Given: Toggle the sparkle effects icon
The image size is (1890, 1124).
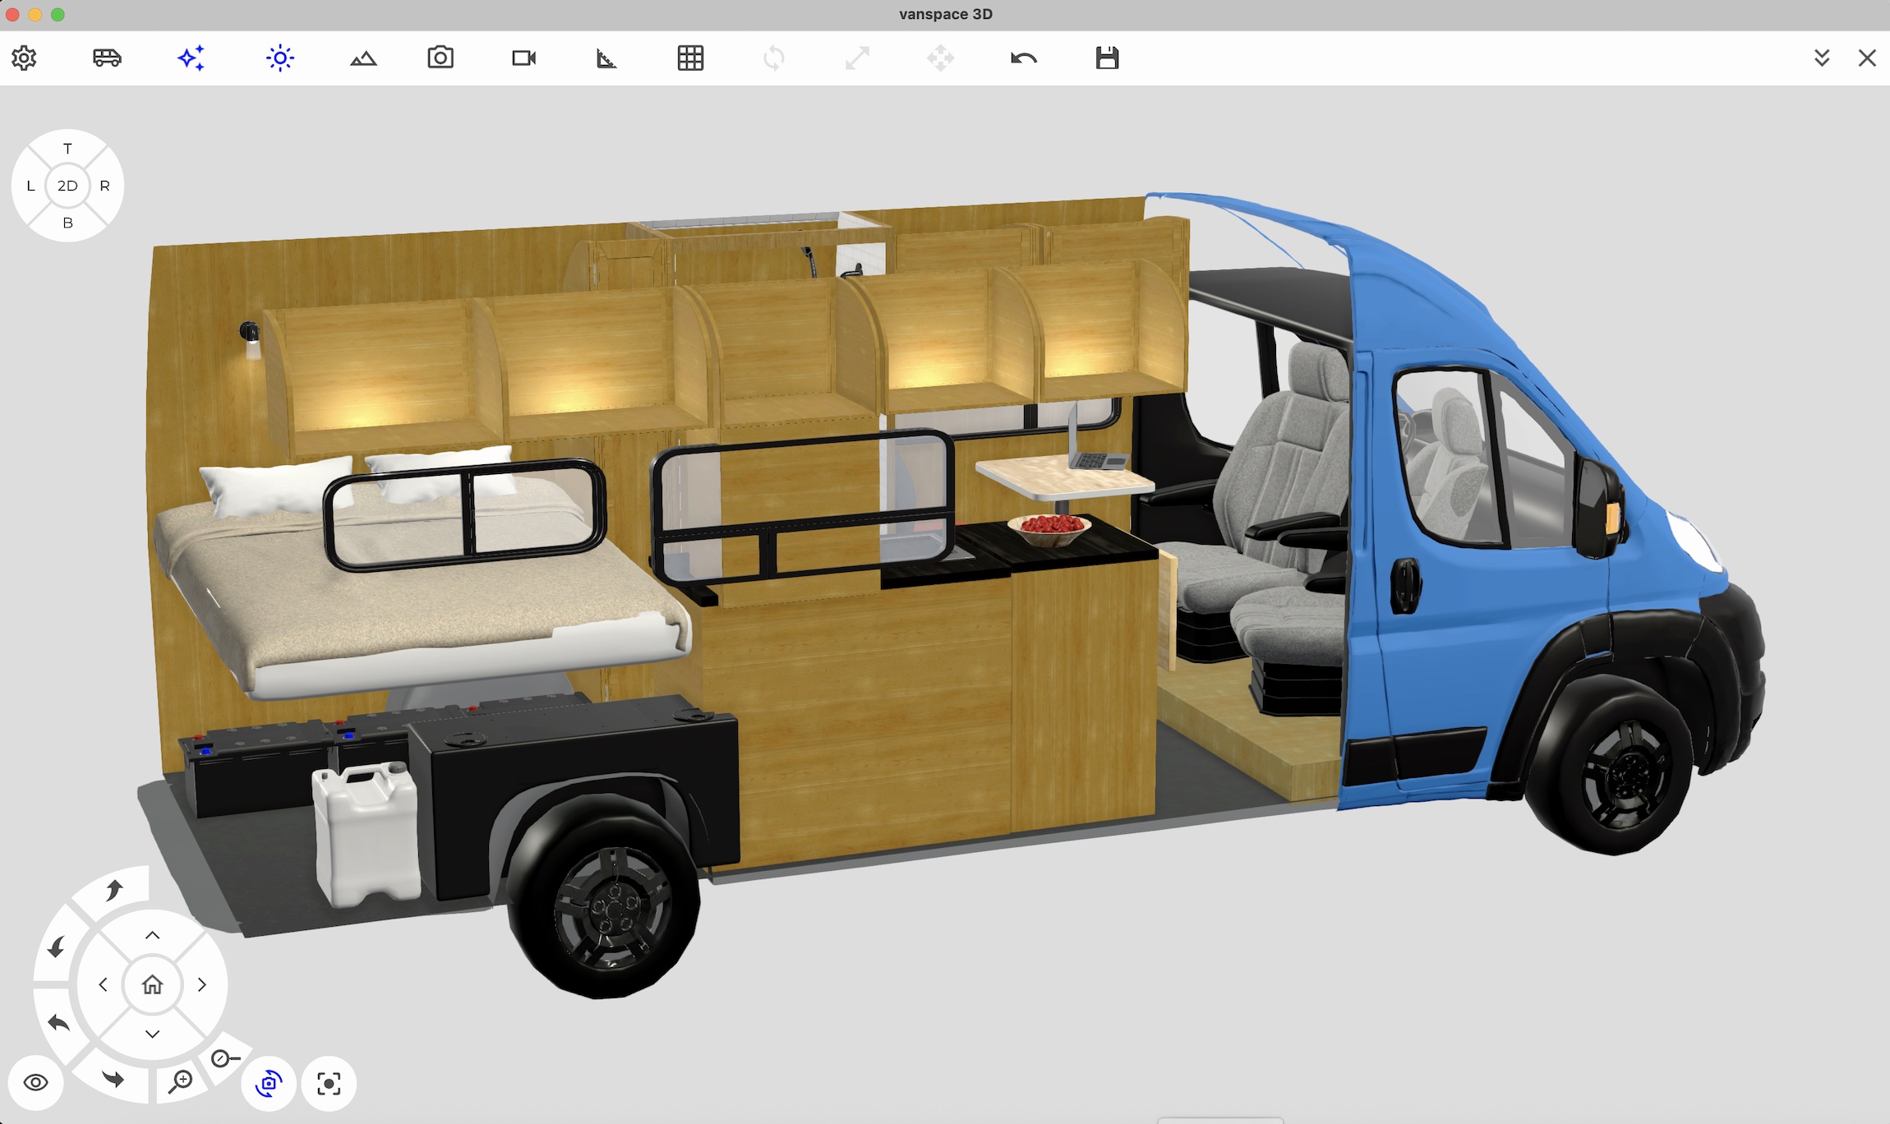Looking at the screenshot, I should (x=191, y=58).
